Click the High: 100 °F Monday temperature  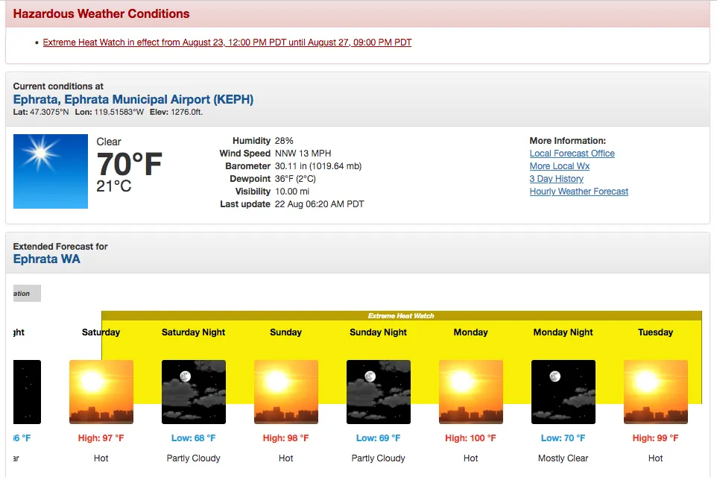pos(471,438)
